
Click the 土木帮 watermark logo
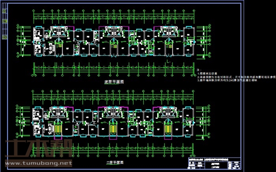coord(39,148)
